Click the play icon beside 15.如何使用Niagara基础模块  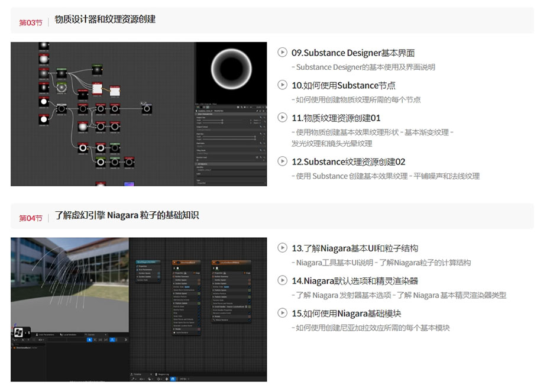[x=282, y=313]
